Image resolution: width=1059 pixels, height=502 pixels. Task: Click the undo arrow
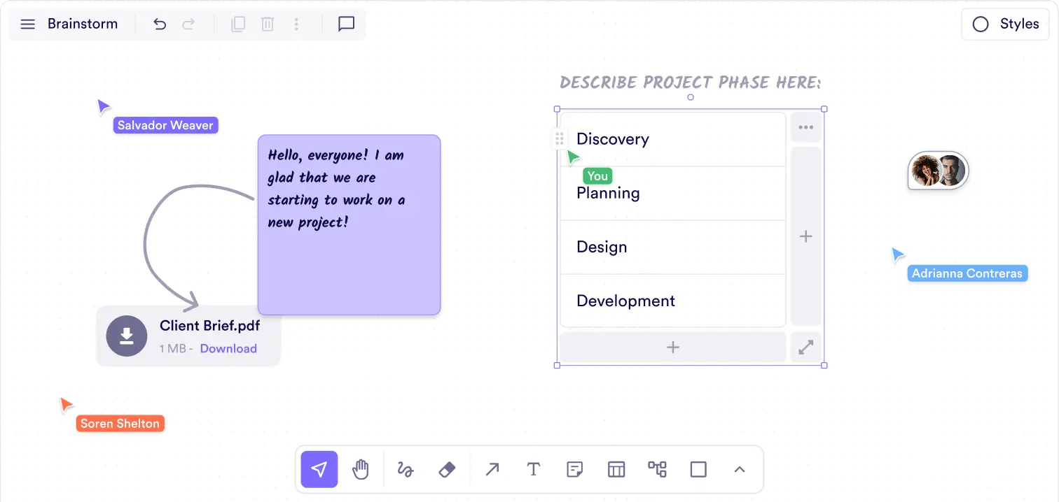(x=160, y=24)
